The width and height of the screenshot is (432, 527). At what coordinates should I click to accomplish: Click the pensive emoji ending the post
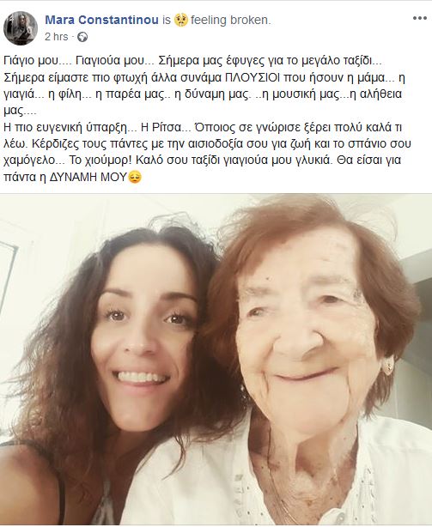coord(135,177)
